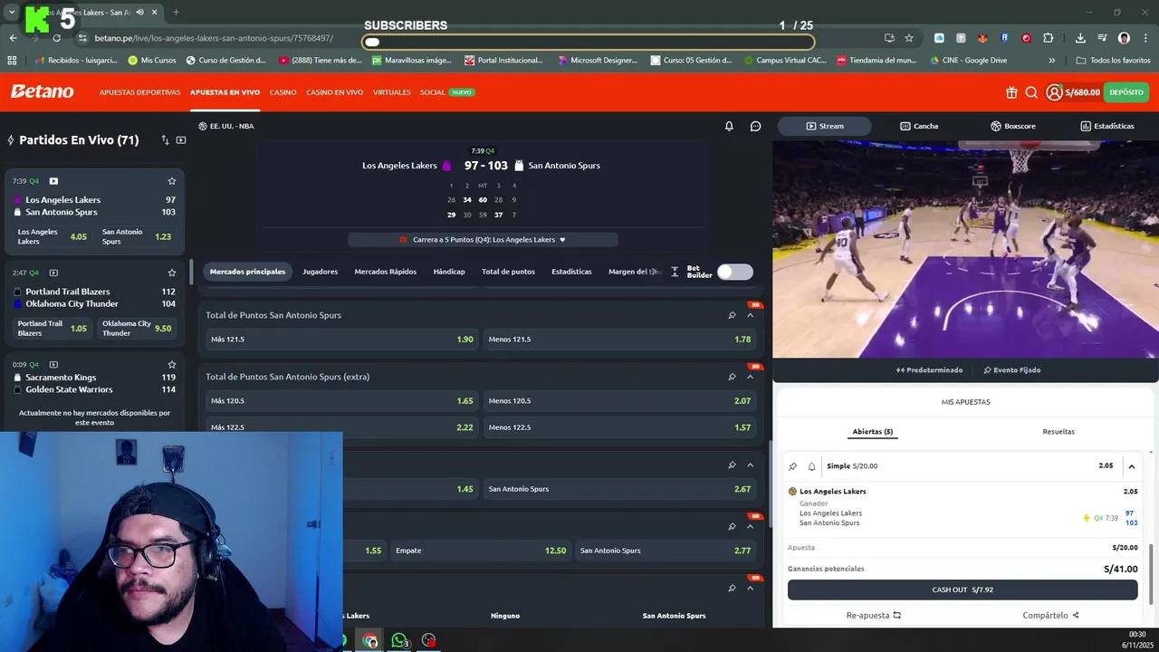Open the search magnifier in Betano header

1031,92
